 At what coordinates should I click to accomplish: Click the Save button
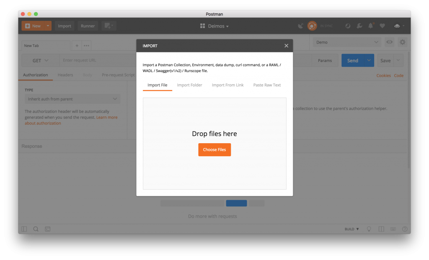click(x=385, y=60)
